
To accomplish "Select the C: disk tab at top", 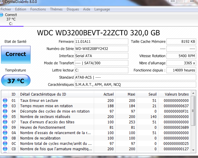I will pyautogui.click(x=11, y=19).
